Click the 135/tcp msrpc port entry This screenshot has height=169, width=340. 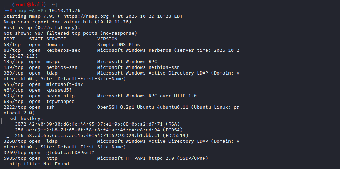(14, 62)
